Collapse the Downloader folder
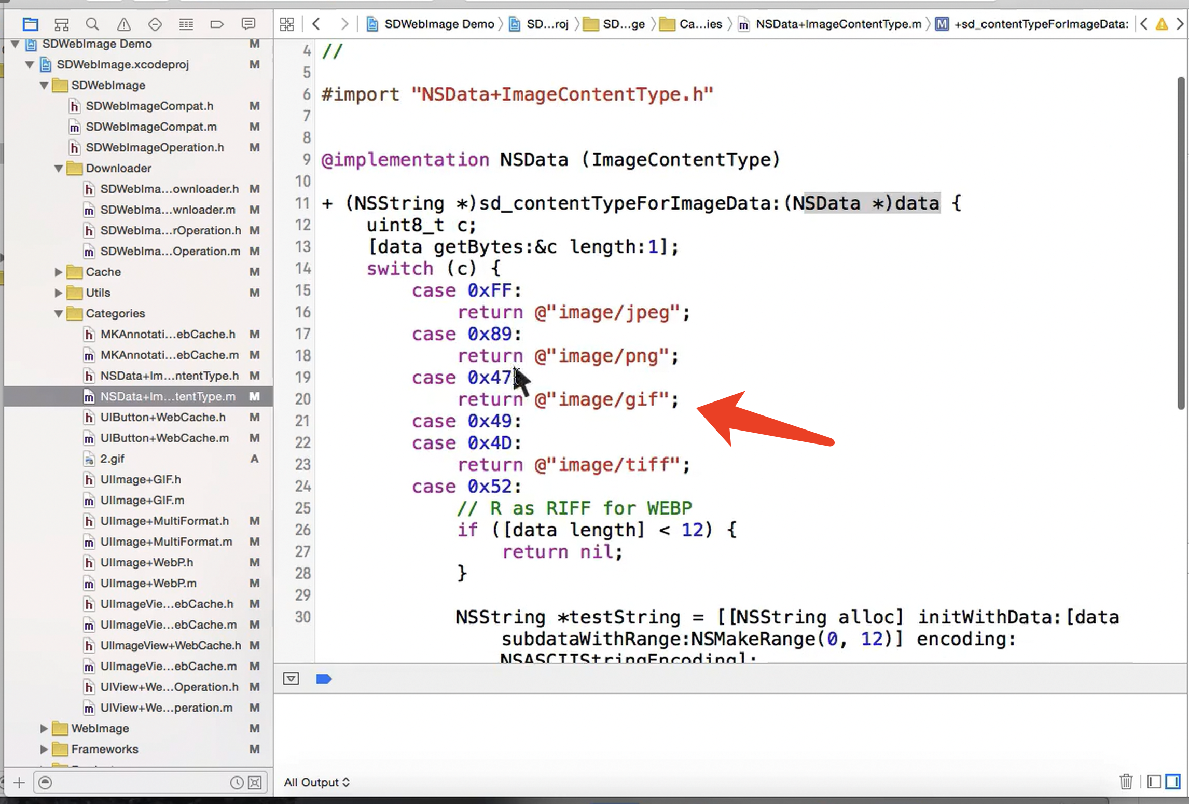 [59, 168]
